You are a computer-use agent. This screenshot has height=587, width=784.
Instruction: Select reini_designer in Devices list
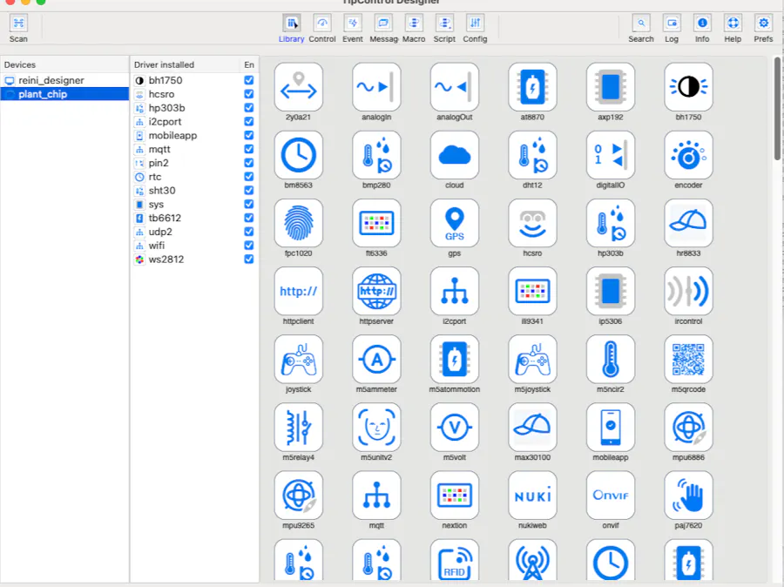pyautogui.click(x=51, y=80)
